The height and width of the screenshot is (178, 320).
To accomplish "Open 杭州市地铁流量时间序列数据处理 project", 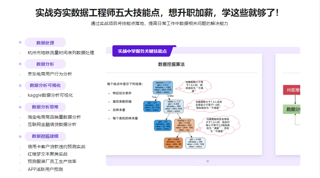I will point(61,53).
